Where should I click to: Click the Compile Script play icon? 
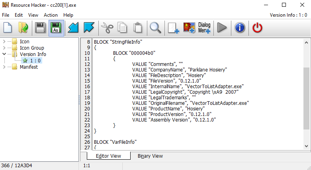click(x=222, y=28)
